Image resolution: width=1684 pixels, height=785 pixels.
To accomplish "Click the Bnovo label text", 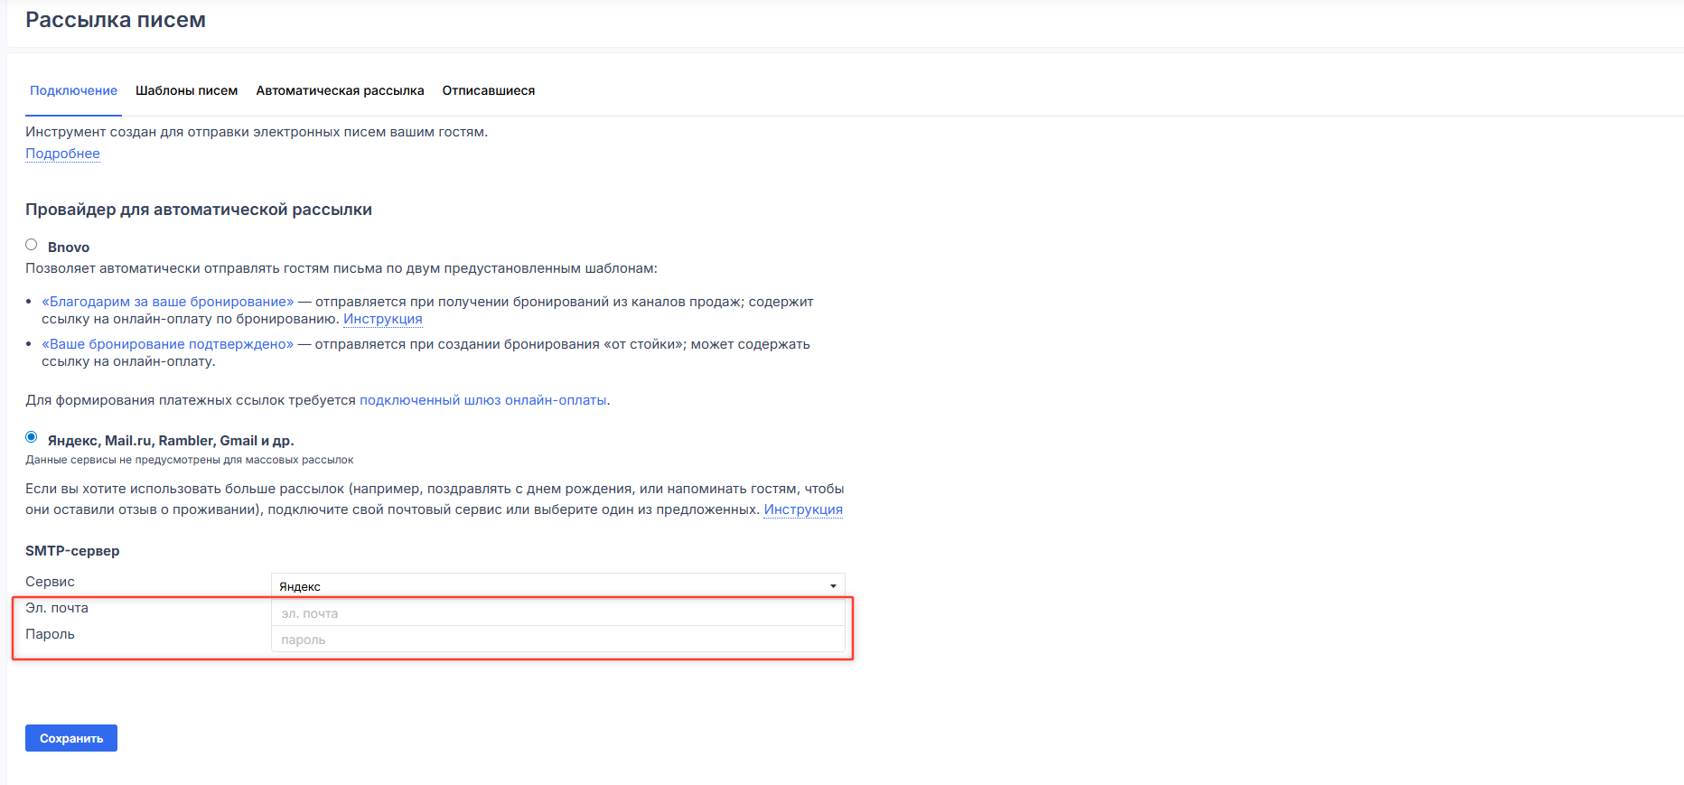I will (69, 248).
